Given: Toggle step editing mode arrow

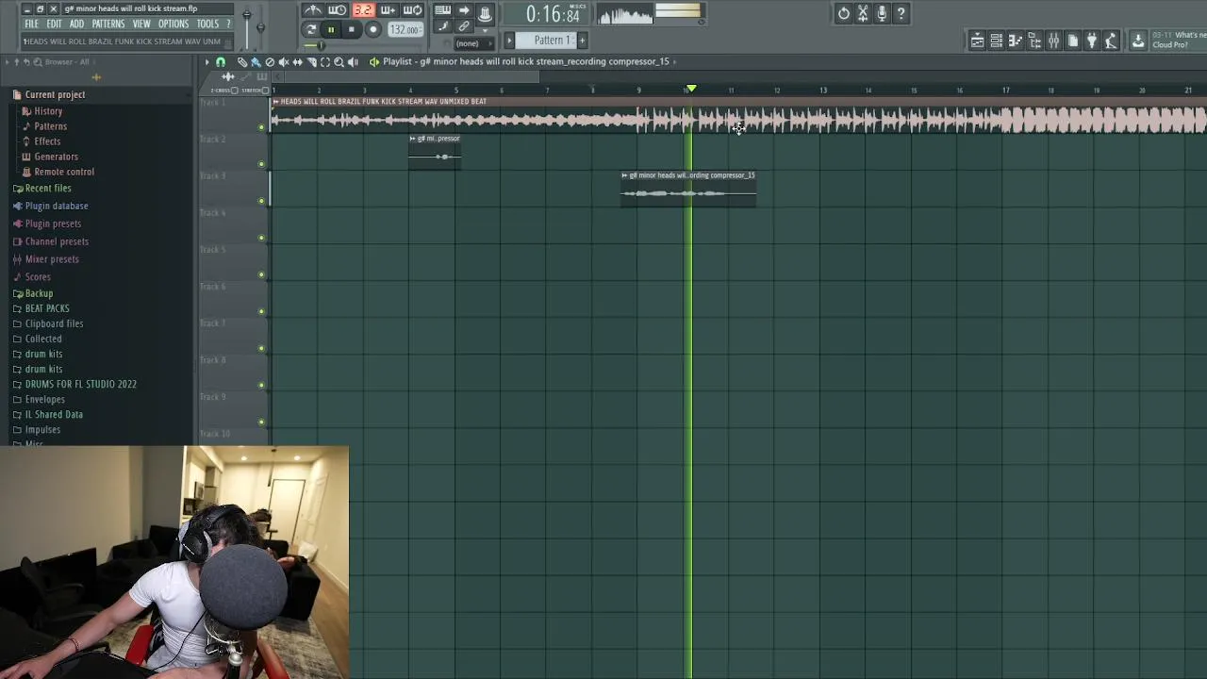Looking at the screenshot, I should click(x=464, y=9).
